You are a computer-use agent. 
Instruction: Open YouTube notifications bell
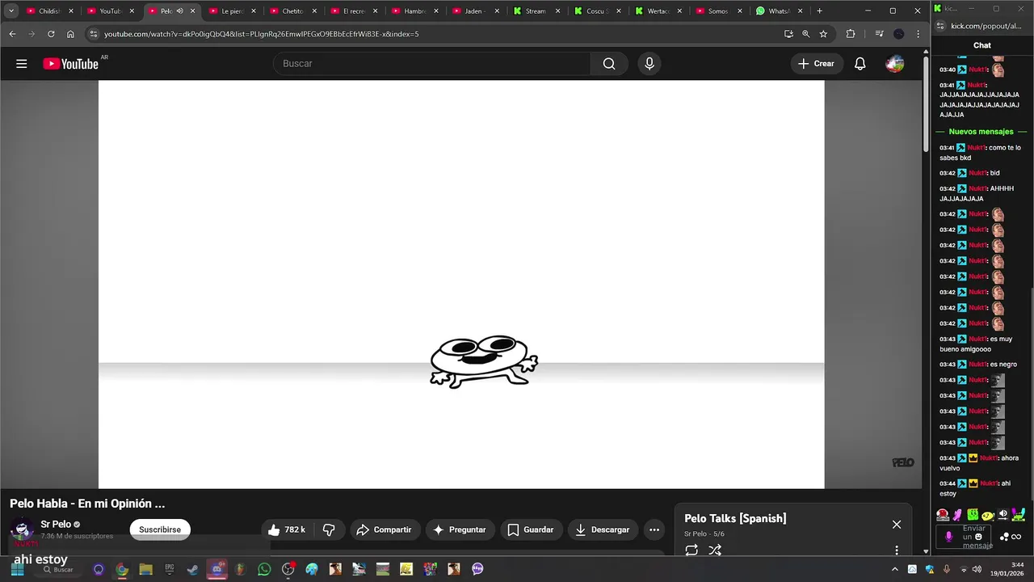[860, 64]
